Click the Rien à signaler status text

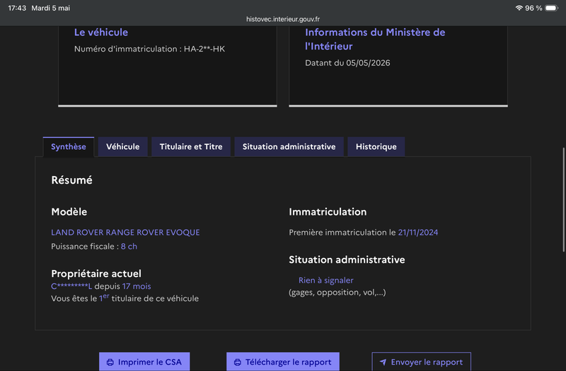326,280
